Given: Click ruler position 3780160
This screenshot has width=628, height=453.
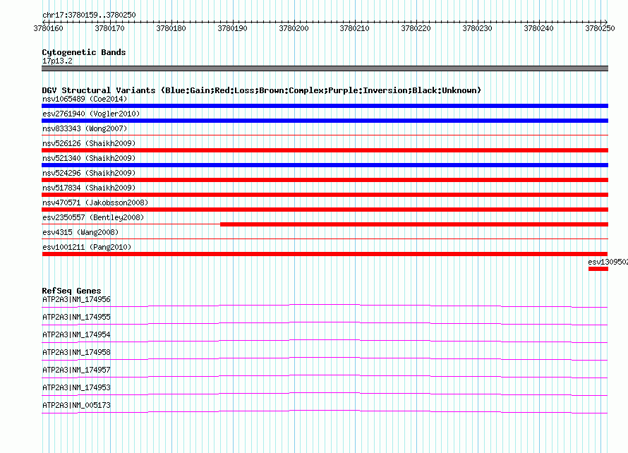Looking at the screenshot, I should [48, 28].
